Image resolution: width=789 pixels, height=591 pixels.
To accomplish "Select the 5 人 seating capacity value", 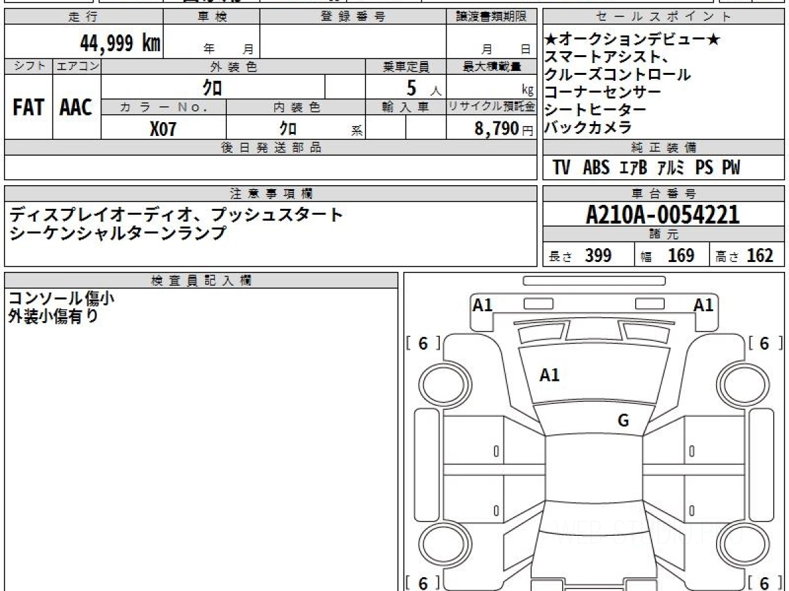I will [x=424, y=88].
